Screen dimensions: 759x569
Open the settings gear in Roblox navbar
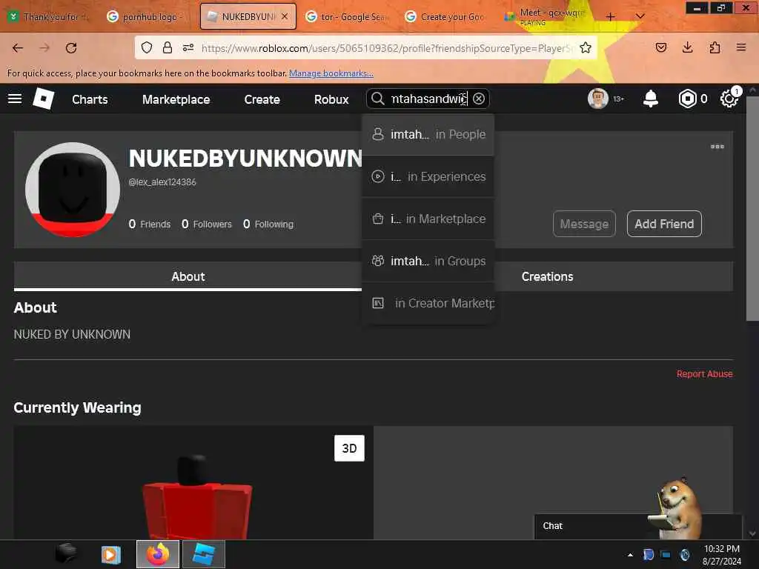click(729, 99)
